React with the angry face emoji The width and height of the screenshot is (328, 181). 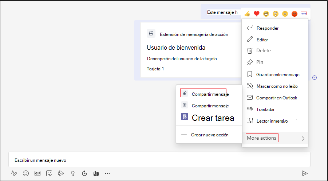pos(294,14)
